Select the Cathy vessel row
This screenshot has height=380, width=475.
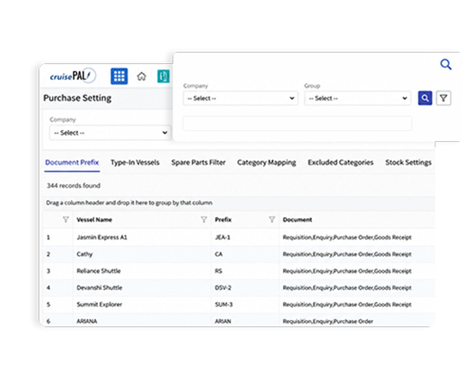click(239, 254)
